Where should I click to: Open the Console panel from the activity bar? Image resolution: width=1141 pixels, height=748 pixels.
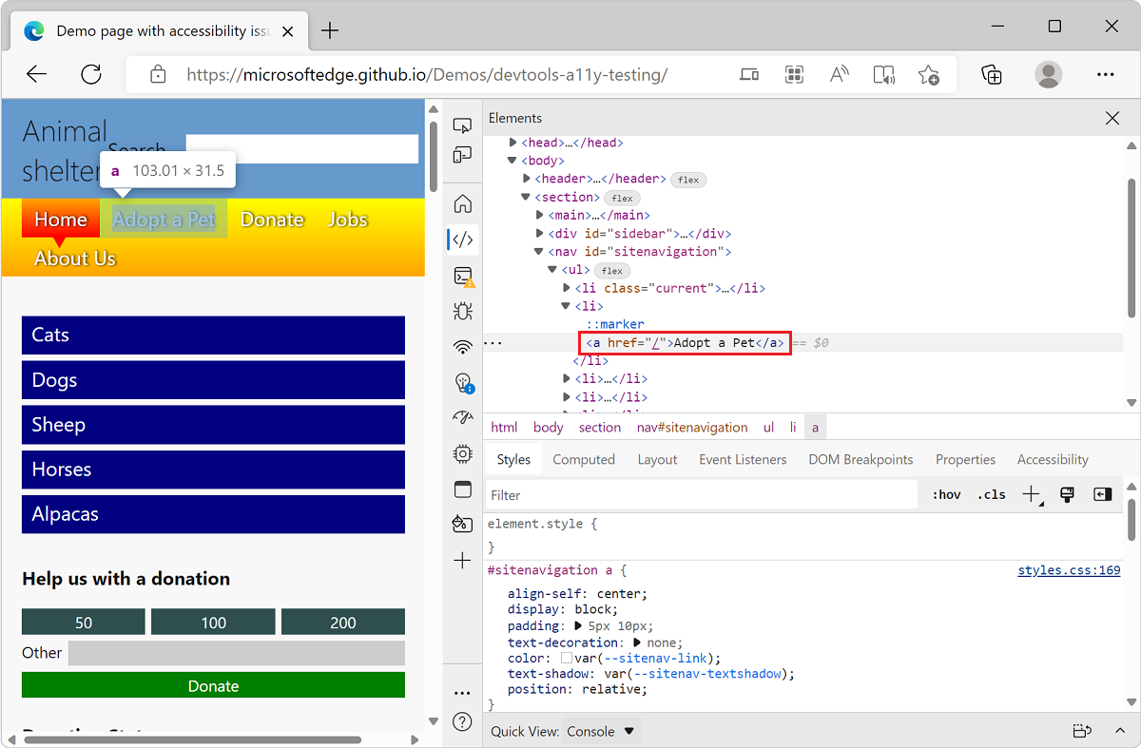coord(462,277)
